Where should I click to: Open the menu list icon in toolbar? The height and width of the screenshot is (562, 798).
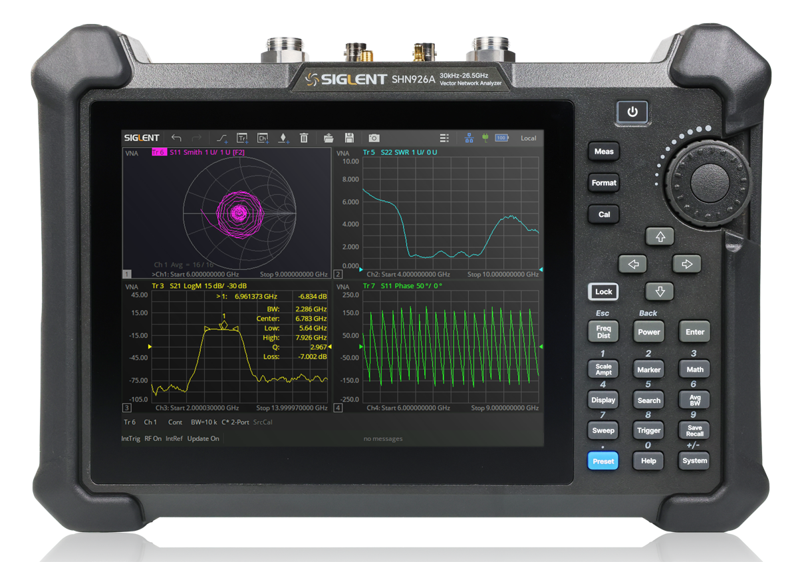[x=444, y=138]
